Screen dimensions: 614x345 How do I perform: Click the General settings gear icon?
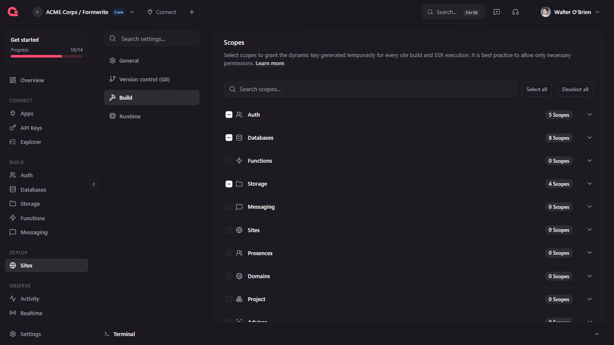pos(113,61)
